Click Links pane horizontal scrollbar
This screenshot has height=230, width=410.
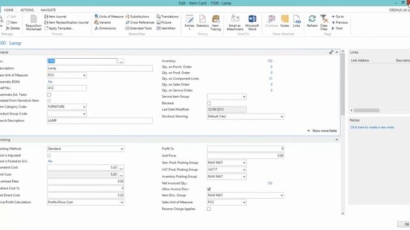(366, 111)
